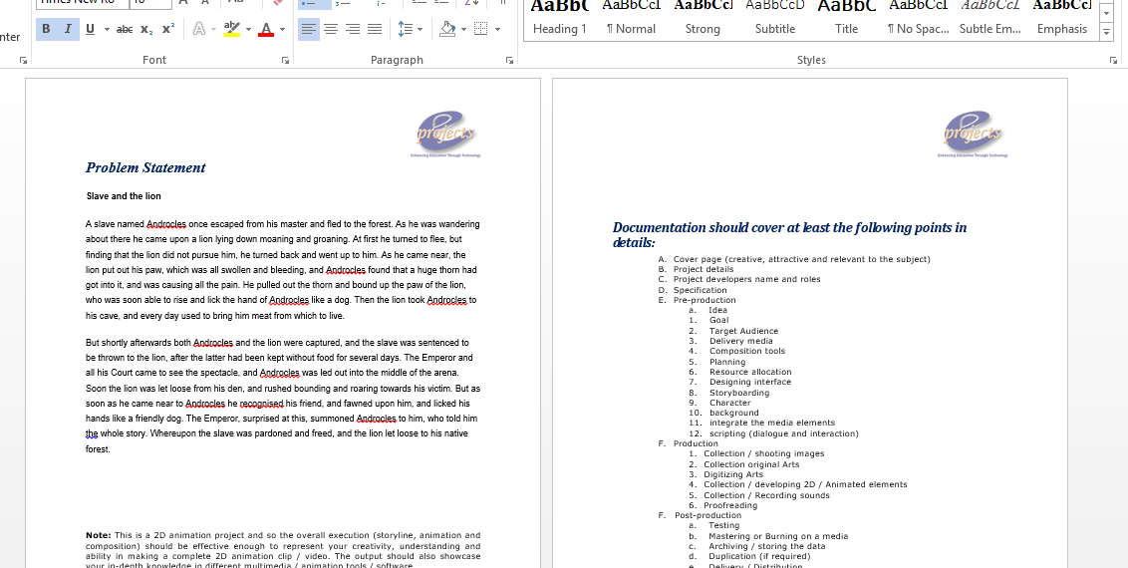
Task: Open the underline style dropdown arrow
Action: pos(107,30)
